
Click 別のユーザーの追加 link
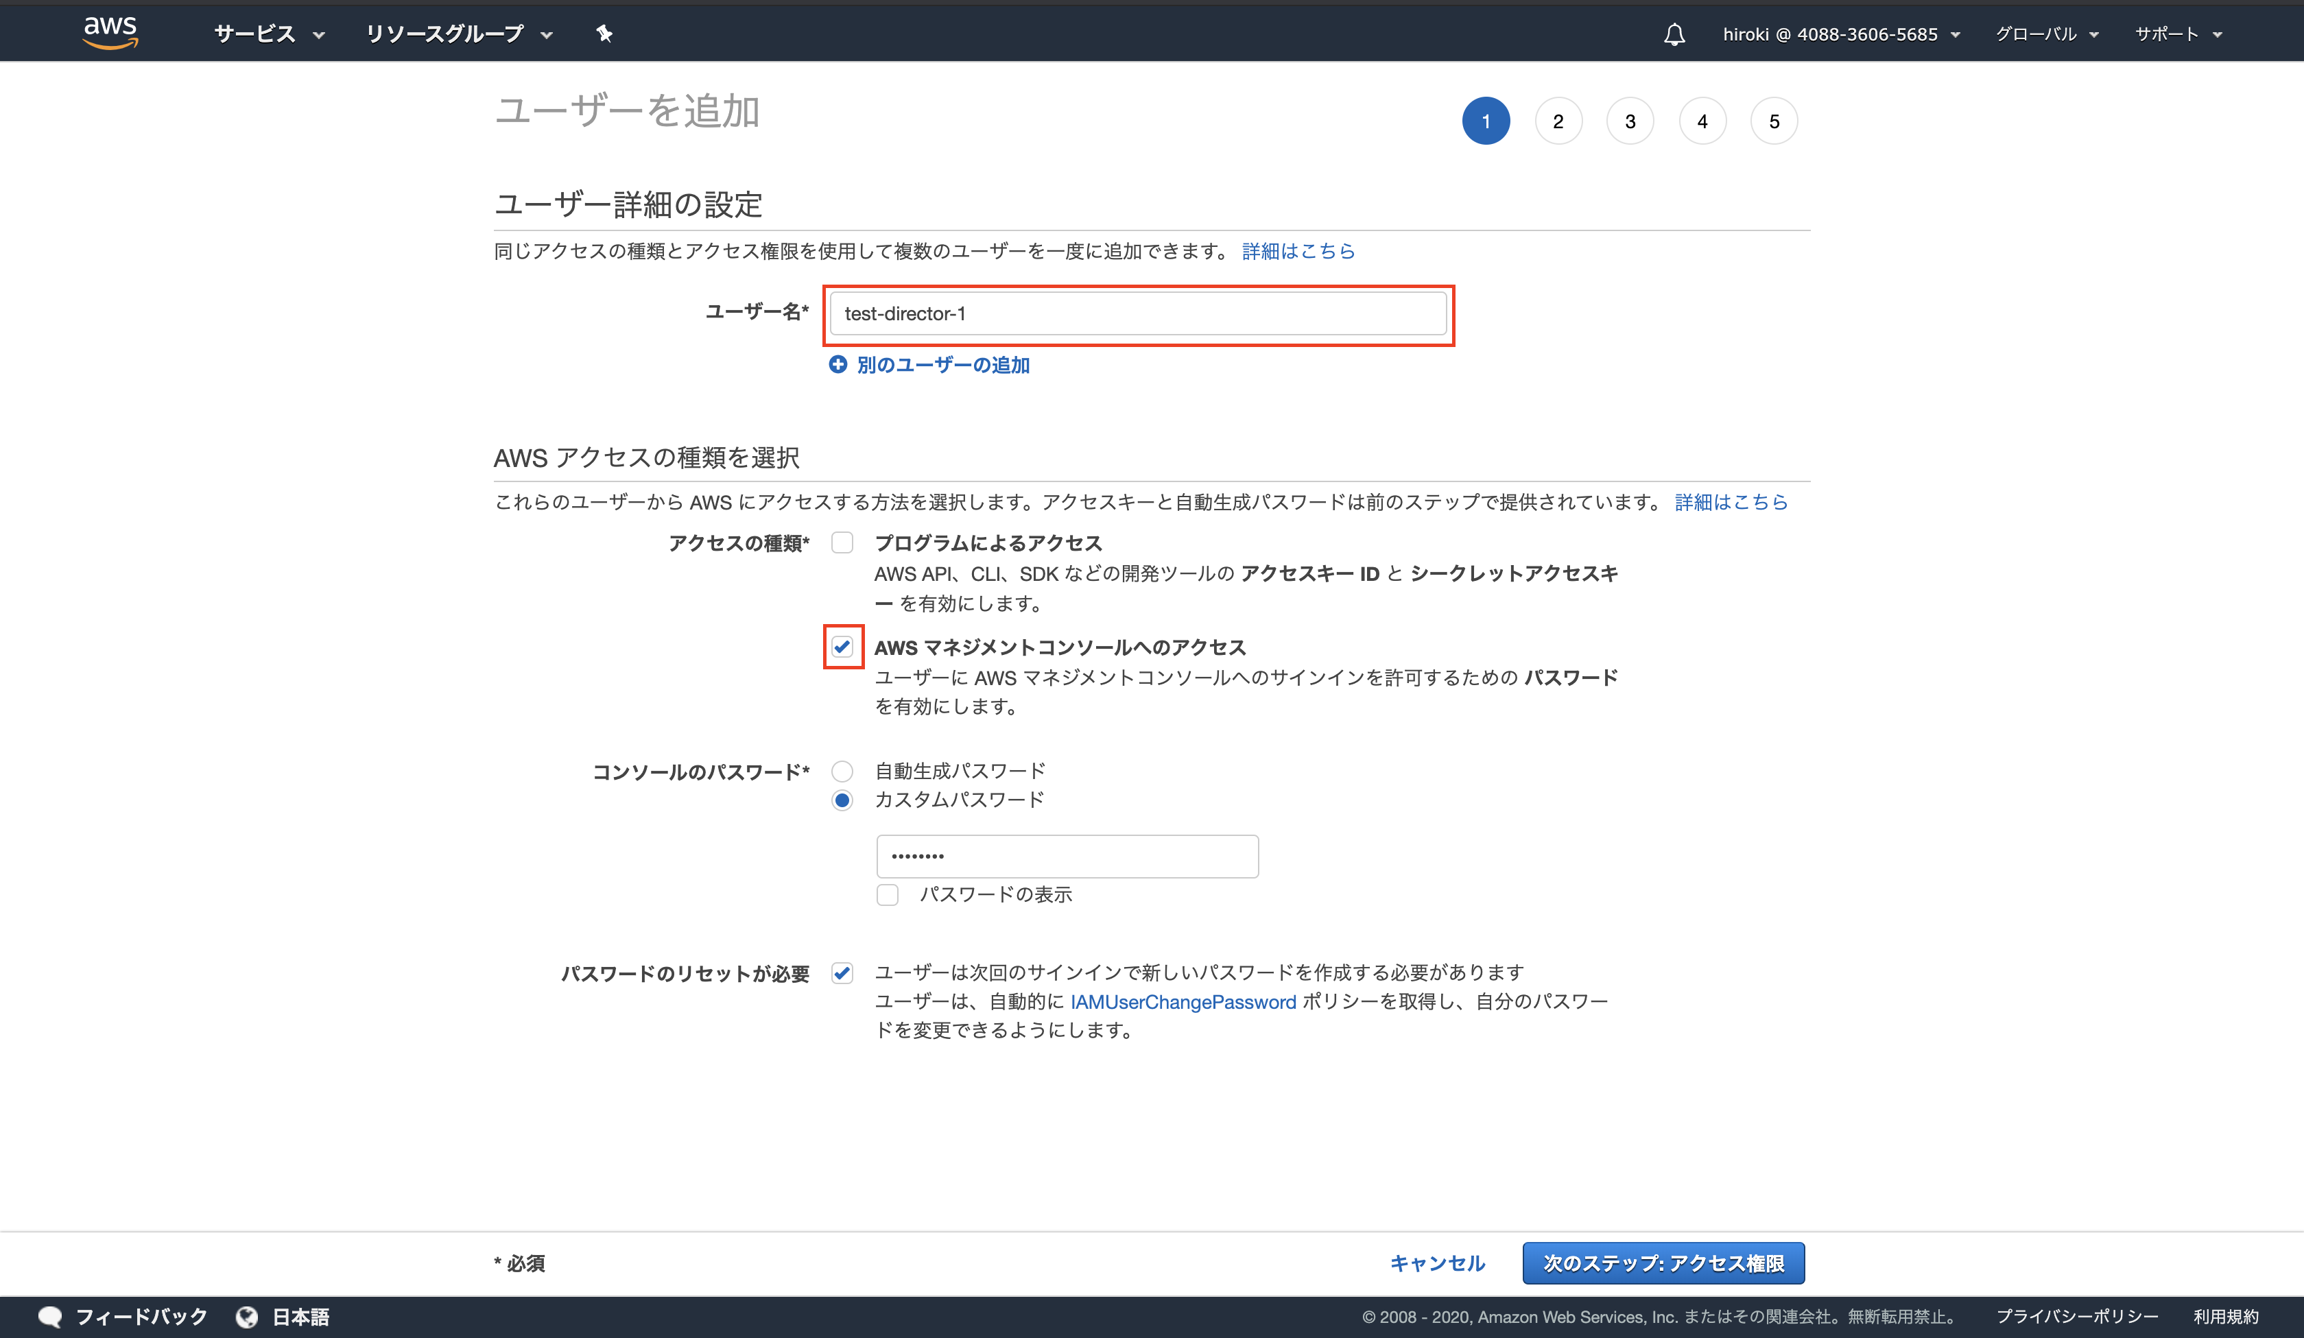tap(942, 365)
